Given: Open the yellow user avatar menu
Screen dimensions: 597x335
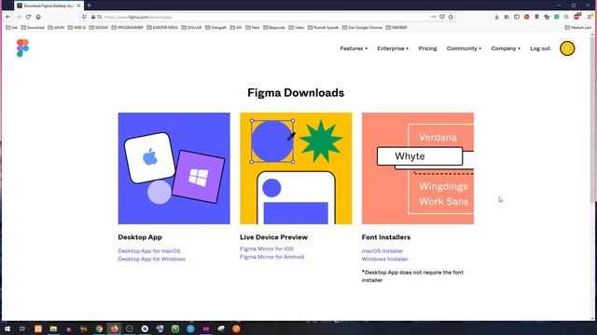Looking at the screenshot, I should tap(567, 48).
